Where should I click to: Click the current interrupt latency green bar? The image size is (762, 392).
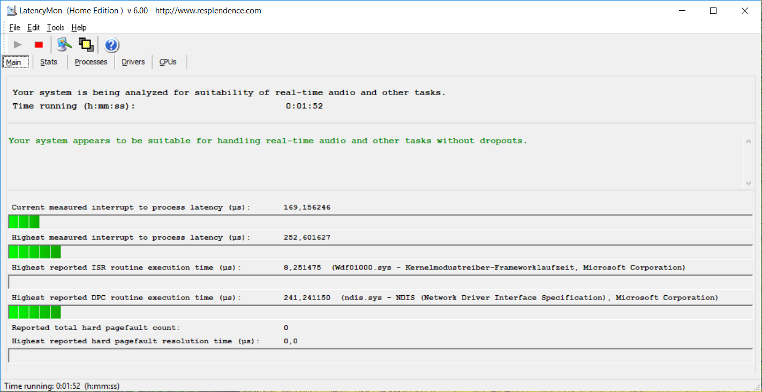pos(24,222)
